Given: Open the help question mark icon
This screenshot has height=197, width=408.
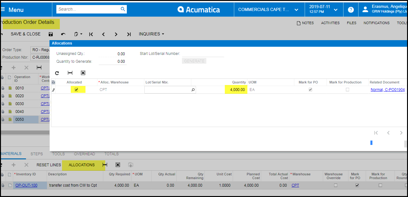Looking at the screenshot, I should coord(351,9).
